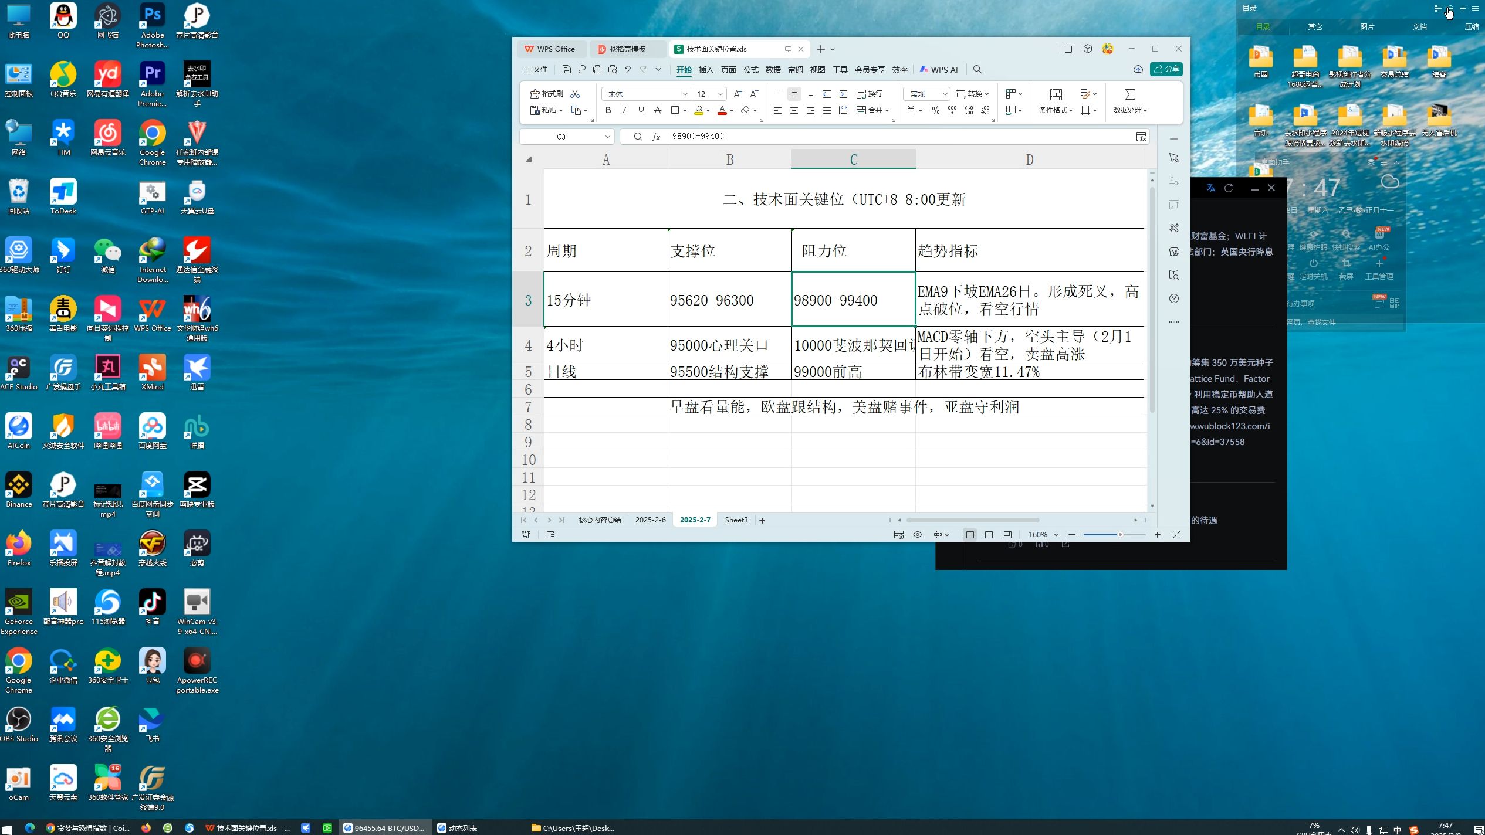Toggle middle vertical alignment
The height and width of the screenshot is (835, 1485).
[x=794, y=94]
